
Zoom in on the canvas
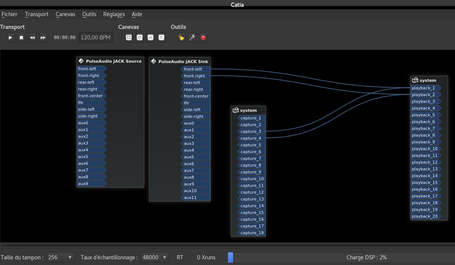click(x=140, y=38)
